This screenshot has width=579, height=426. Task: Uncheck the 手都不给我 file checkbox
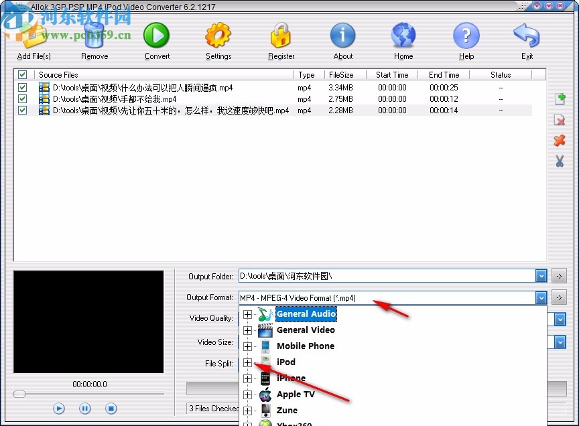(22, 98)
